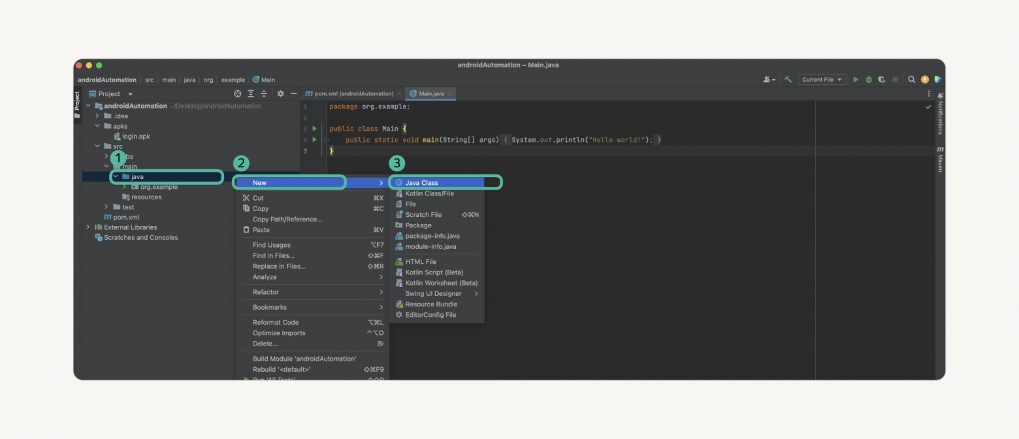The image size is (1019, 439).
Task: Open the Analyze submenu
Action: pyautogui.click(x=312, y=277)
